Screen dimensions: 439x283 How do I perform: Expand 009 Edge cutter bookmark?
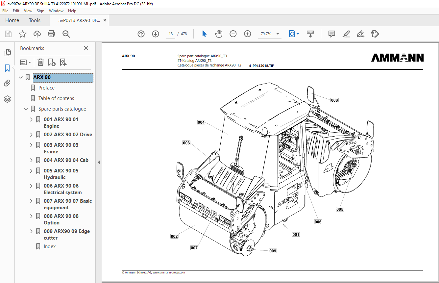pyautogui.click(x=31, y=231)
